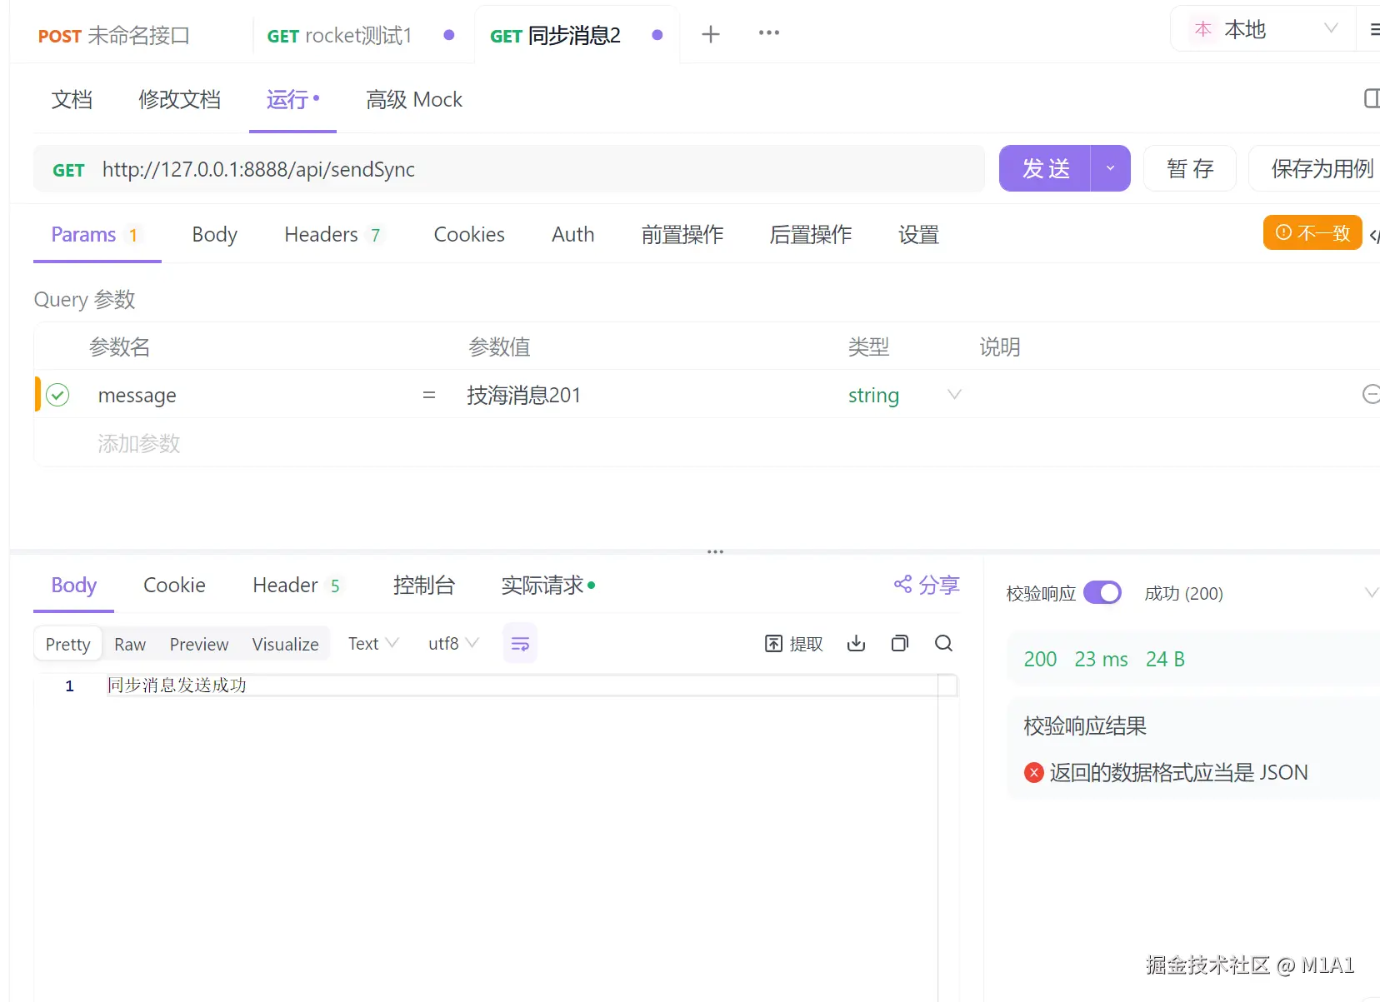The width and height of the screenshot is (1380, 1002).
Task: Search the response with magnifier icon
Action: (943, 643)
